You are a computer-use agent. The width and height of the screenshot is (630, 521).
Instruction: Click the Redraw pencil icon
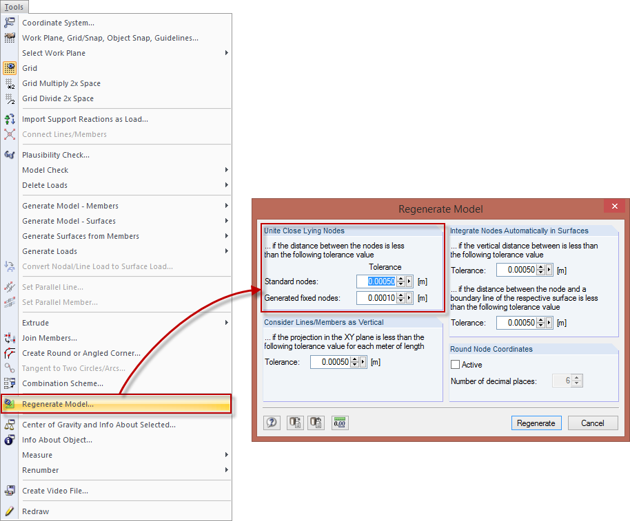[x=10, y=511]
